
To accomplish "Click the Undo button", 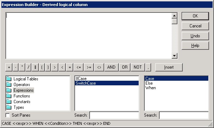I will (195, 36).
